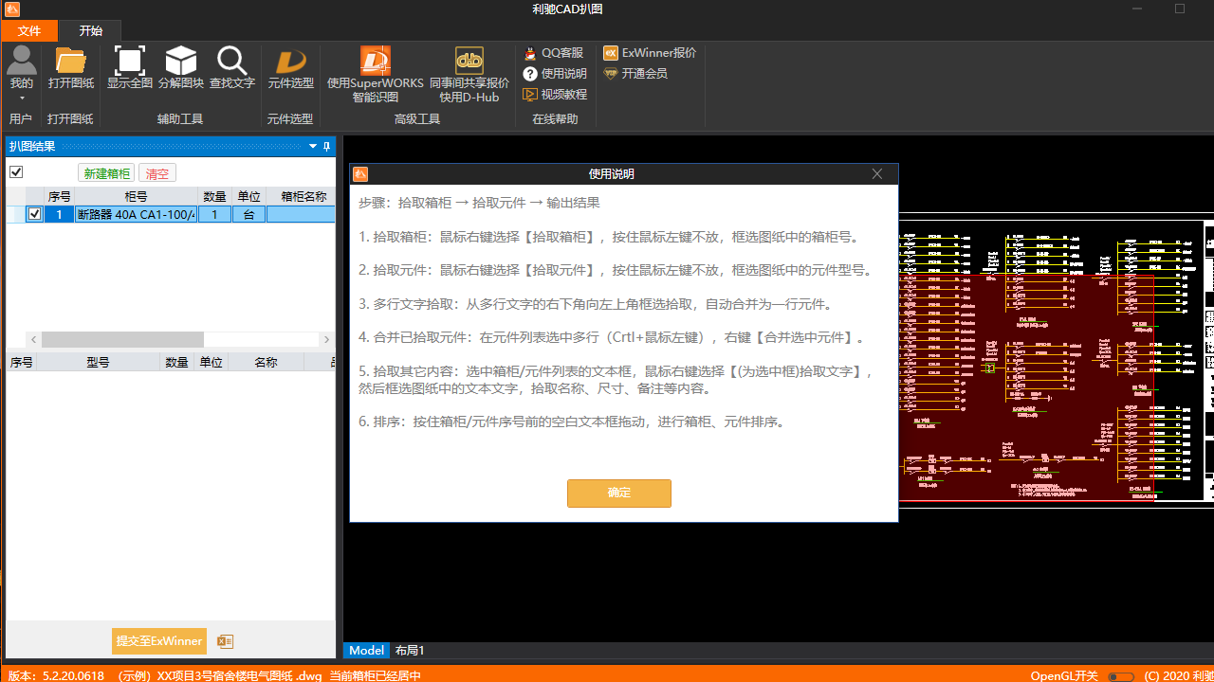Click 开通会员 membership item
The image size is (1214, 682).
click(635, 74)
